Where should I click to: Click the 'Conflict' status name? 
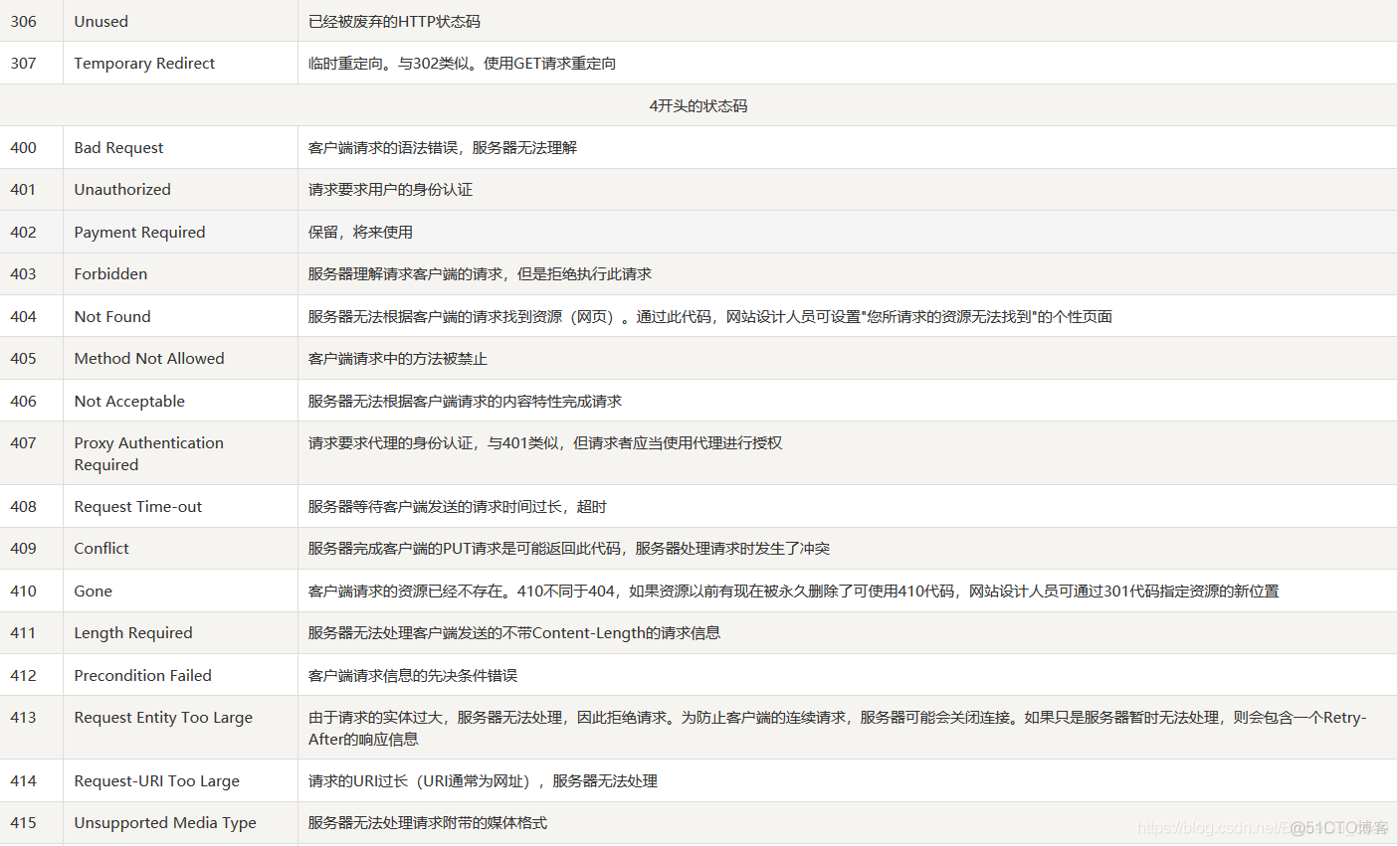tap(101, 548)
